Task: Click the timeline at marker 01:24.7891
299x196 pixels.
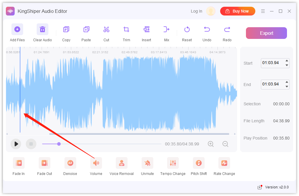Action: 42,52
